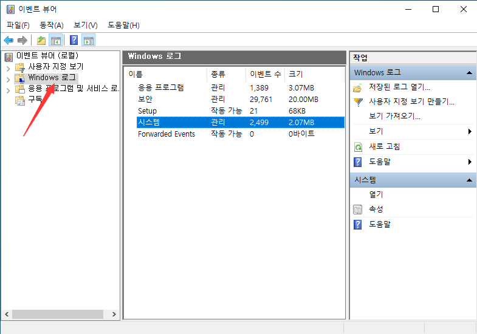Click the Windows 로그 folder icon in tree
This screenshot has height=334, width=477.
tap(20, 78)
